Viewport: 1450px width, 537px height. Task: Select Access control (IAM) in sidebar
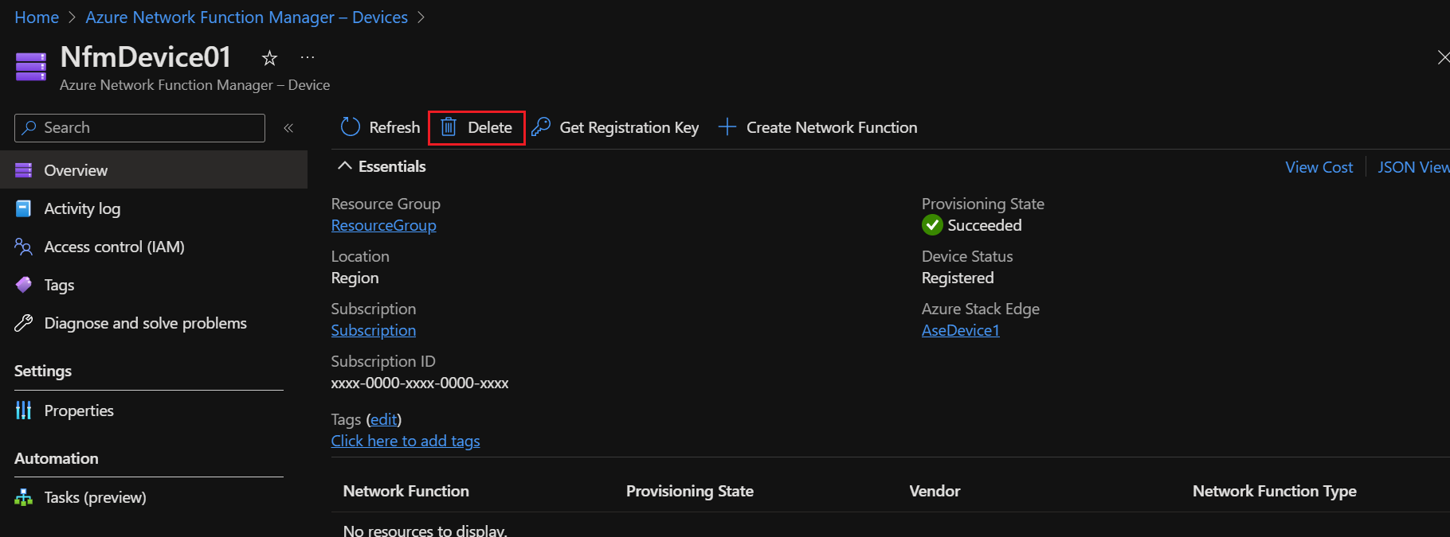[x=114, y=247]
